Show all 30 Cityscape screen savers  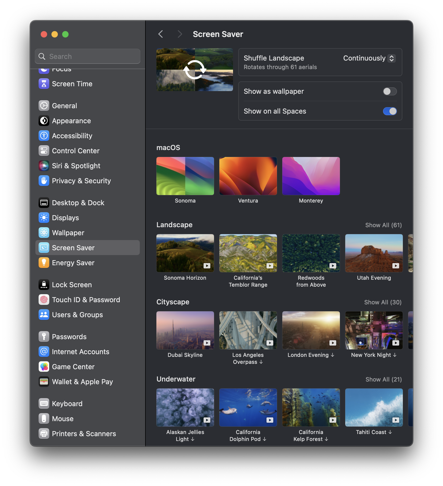pos(383,302)
